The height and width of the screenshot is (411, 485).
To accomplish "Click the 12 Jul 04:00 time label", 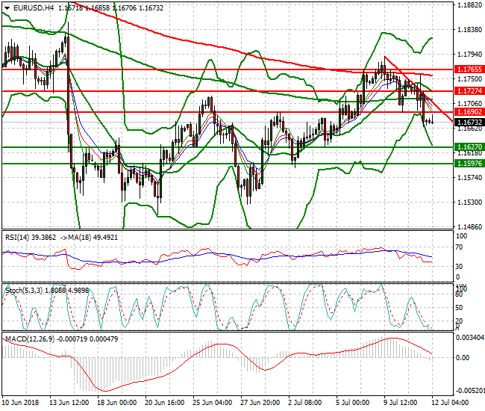I will pyautogui.click(x=450, y=403).
